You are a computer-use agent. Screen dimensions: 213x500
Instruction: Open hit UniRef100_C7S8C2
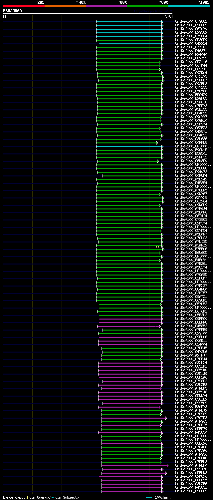[191, 22]
